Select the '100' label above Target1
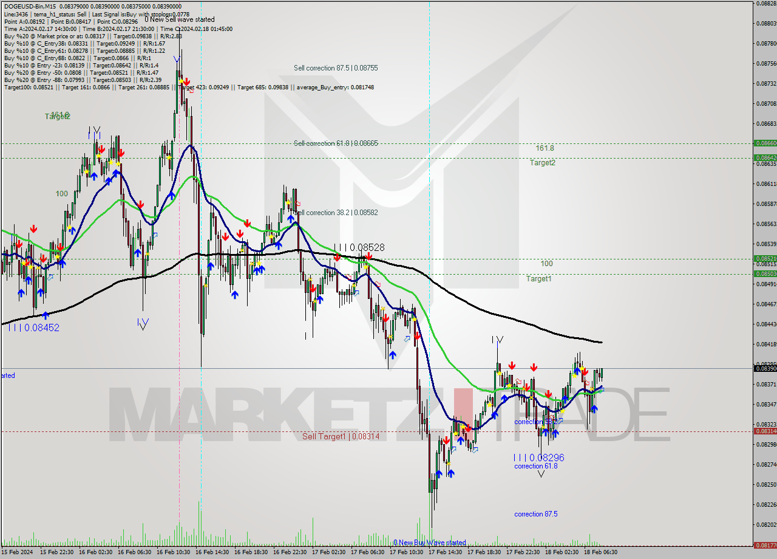The width and height of the screenshot is (777, 559). click(x=546, y=264)
